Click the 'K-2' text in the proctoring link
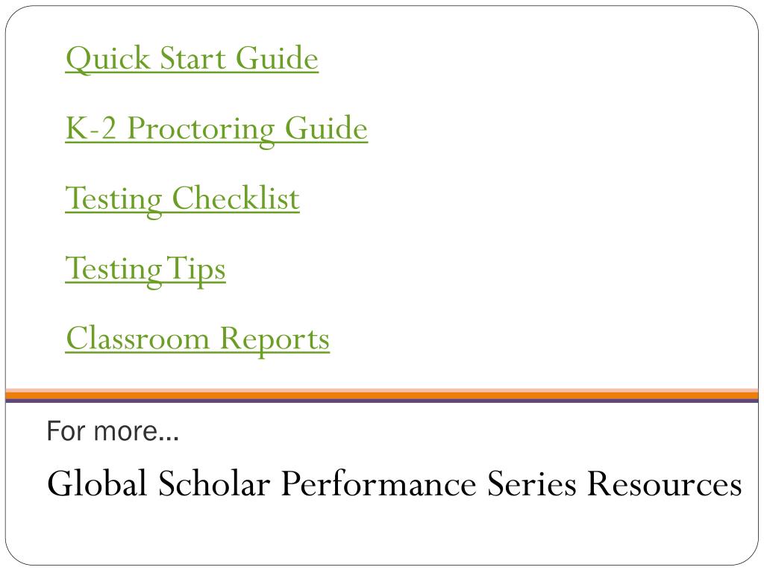This screenshot has height=573, width=764. pos(90,128)
